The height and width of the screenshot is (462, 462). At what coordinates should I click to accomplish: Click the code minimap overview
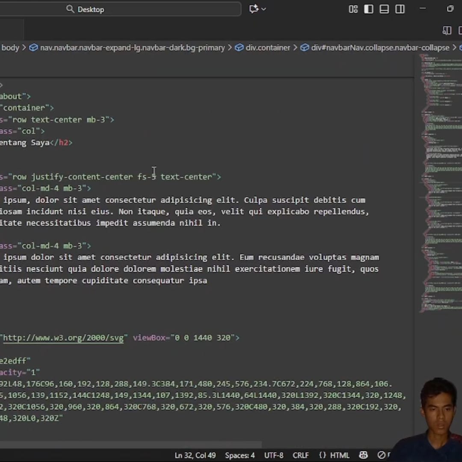point(441,184)
